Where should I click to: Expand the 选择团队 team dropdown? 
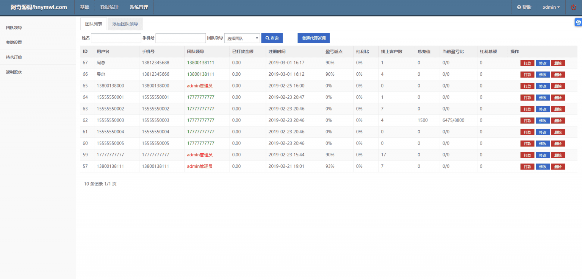242,38
